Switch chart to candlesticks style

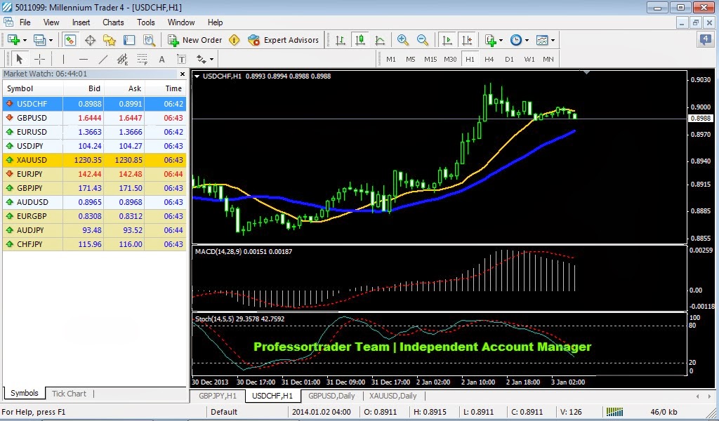click(x=360, y=40)
